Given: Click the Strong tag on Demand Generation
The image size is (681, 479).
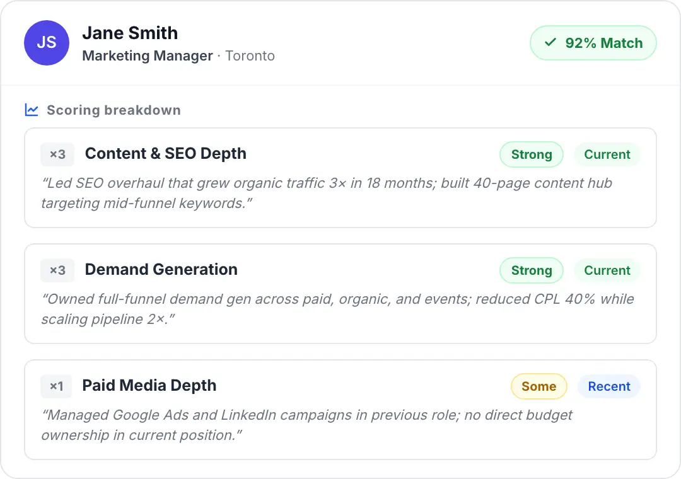Looking at the screenshot, I should 531,270.
